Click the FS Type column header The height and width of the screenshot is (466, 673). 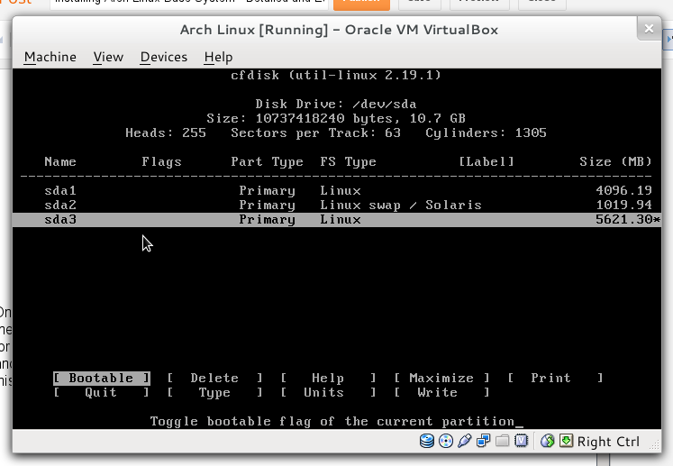(348, 161)
